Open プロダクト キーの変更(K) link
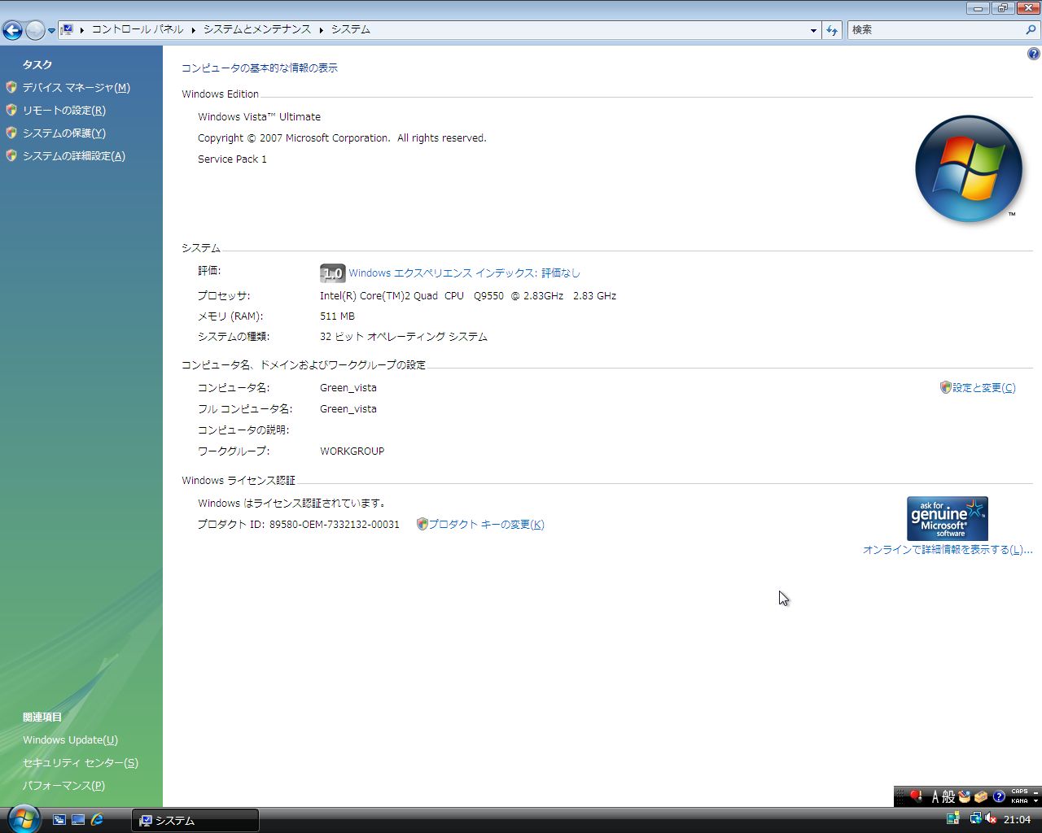 (486, 525)
